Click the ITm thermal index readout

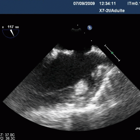pyautogui.click(x=134, y=3)
